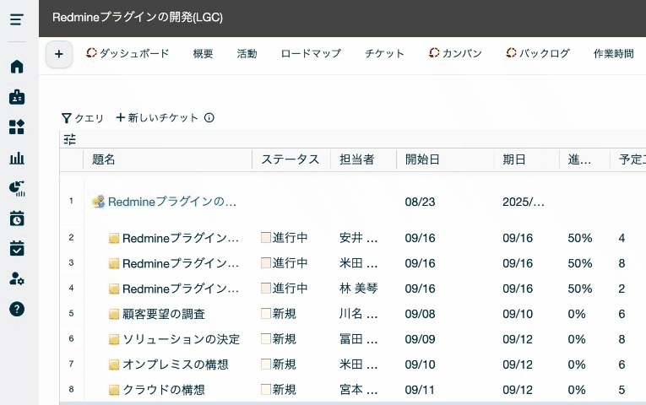Click the 新規 status of ソリューションの決定

(x=285, y=338)
